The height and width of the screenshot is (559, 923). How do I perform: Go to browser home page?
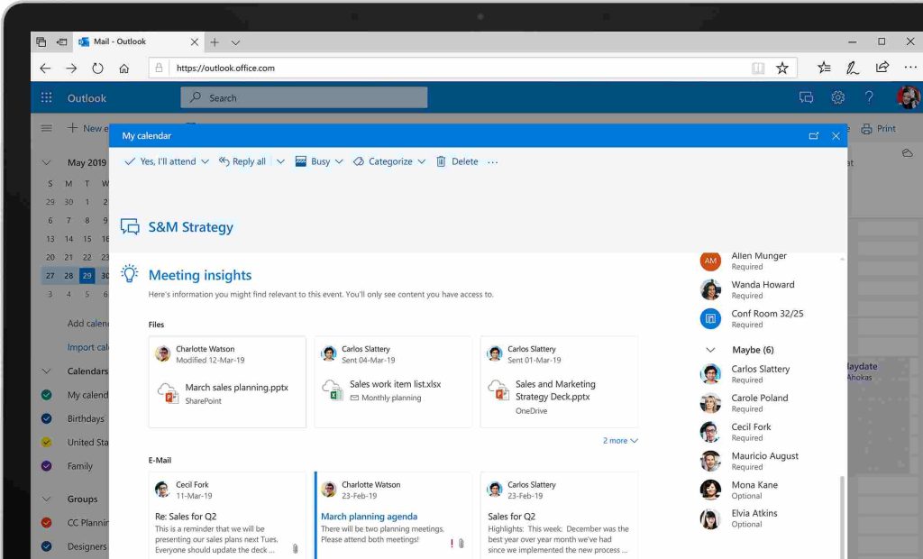(123, 69)
